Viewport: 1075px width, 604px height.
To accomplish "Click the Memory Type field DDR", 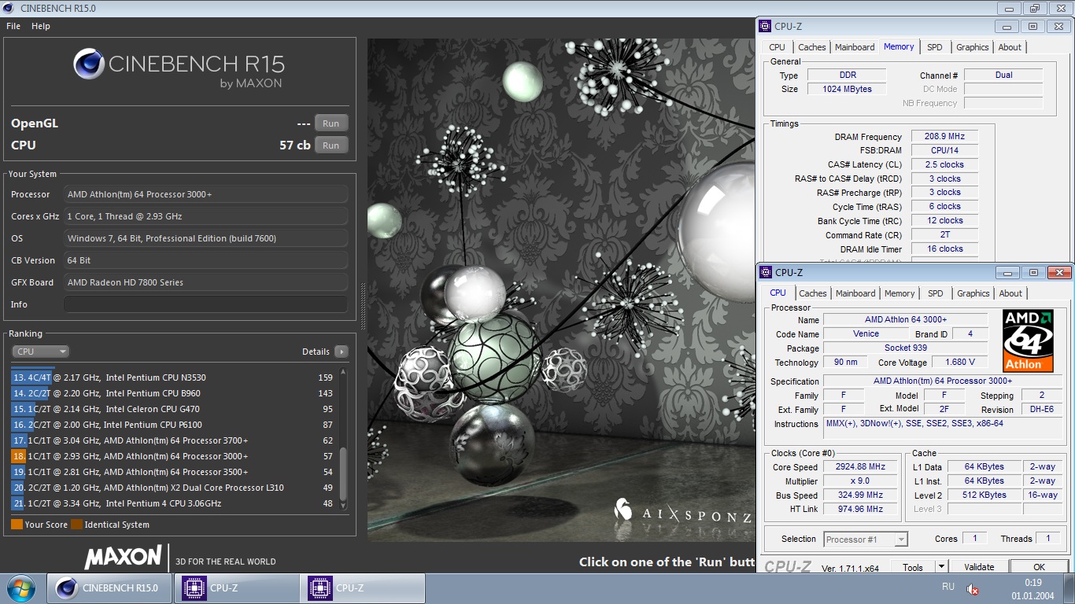I will click(x=848, y=75).
